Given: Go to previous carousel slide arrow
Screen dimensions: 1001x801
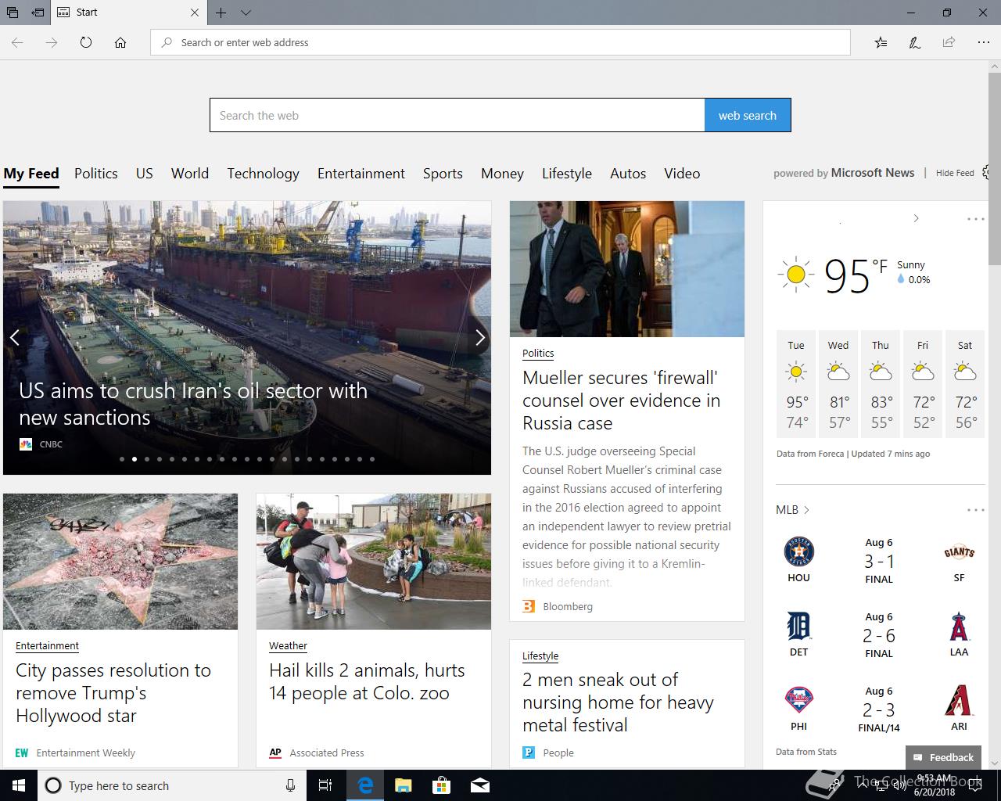Looking at the screenshot, I should coord(14,337).
